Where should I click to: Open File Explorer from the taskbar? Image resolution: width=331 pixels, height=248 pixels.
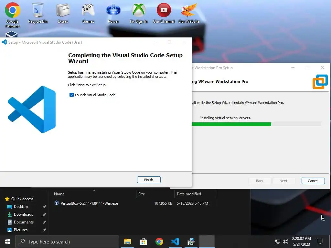[x=127, y=242]
